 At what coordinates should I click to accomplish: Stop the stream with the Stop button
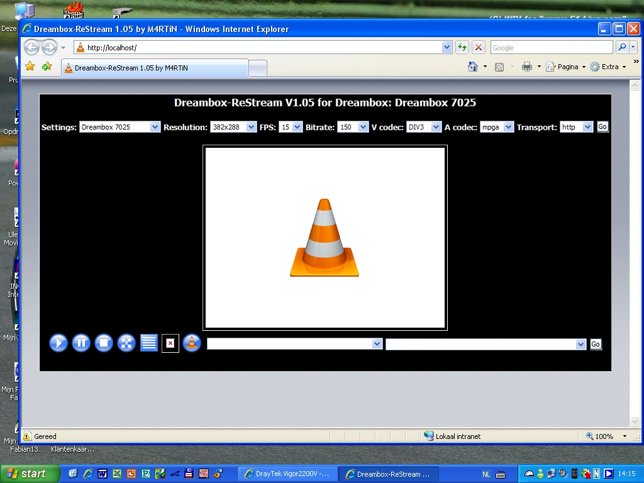click(x=104, y=343)
